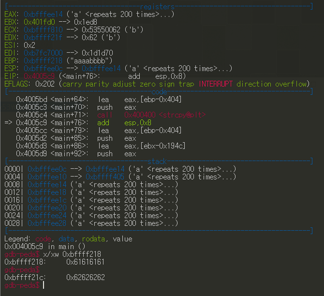Select stack entry 0020 address 0xbfffee20
Image resolution: width=324 pixels, height=296 pixels.
click(x=47, y=208)
